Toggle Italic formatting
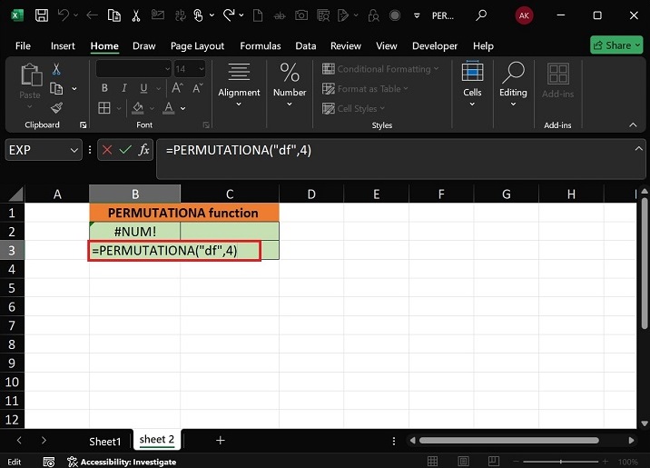 [124, 88]
